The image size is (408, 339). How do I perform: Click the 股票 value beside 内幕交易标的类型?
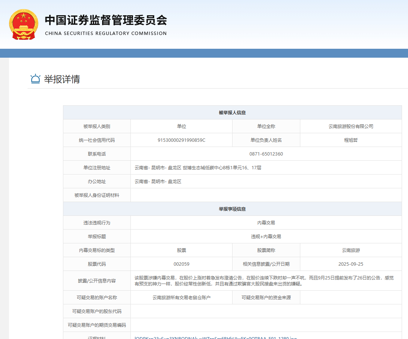[181, 250]
